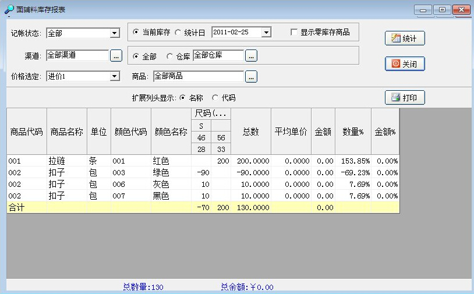Select the 代码 column header display option
474x294 pixels.
click(214, 98)
